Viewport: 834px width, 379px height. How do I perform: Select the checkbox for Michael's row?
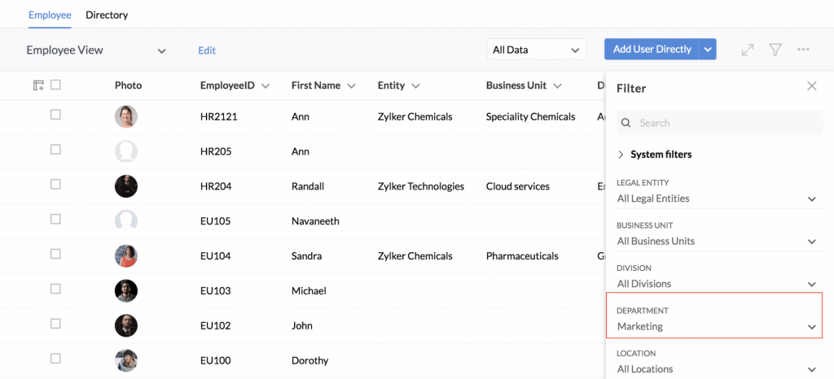[55, 289]
